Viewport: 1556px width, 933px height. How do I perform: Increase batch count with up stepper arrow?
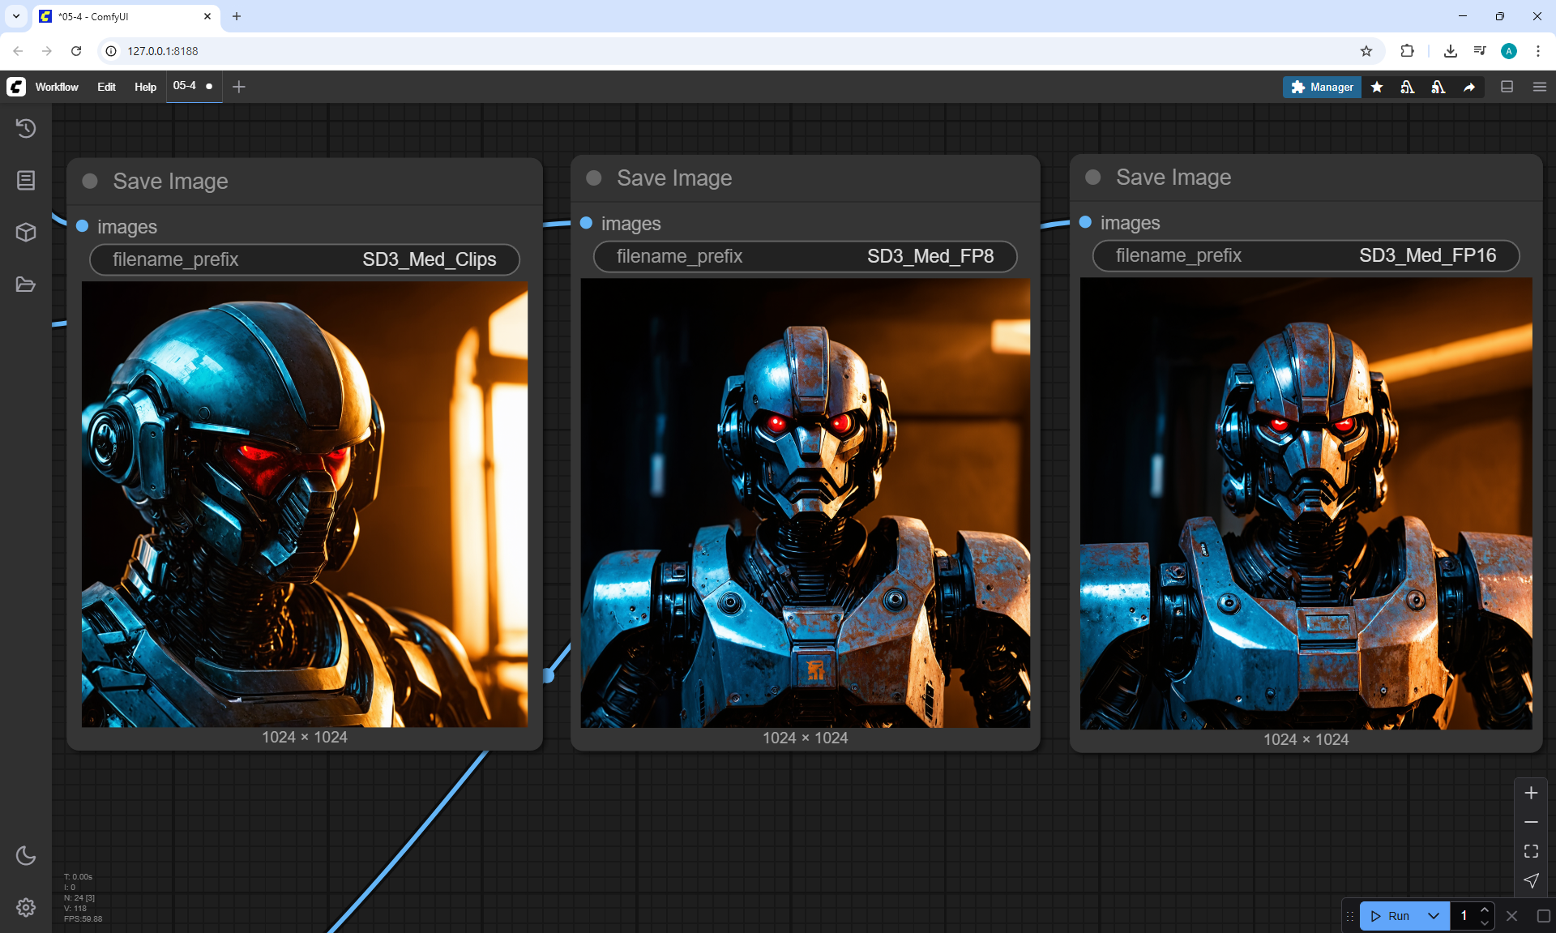coord(1485,909)
